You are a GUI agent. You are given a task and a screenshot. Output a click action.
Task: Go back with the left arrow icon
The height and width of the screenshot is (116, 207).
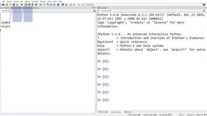coord(79,5)
